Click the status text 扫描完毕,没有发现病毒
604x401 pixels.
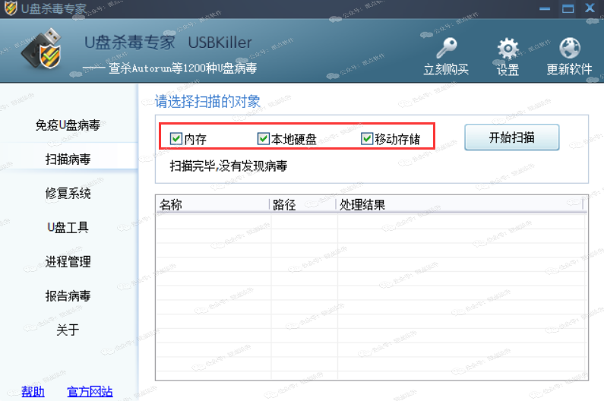[229, 166]
